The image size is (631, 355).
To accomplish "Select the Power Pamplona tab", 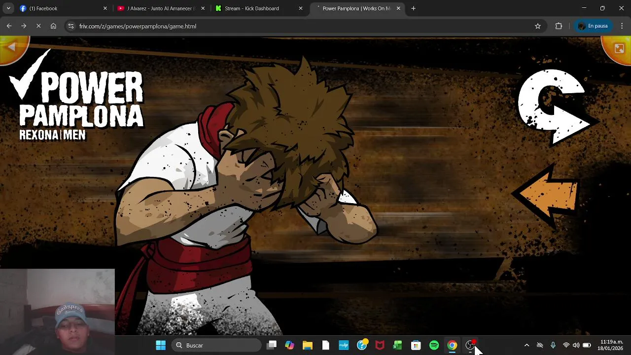I will coord(357,8).
